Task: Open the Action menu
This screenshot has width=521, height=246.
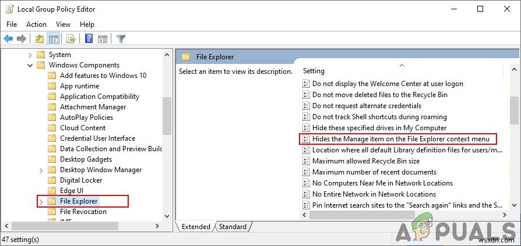Action: [x=36, y=24]
